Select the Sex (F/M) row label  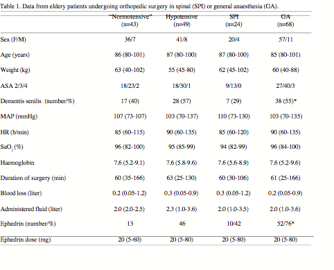(x=13, y=39)
